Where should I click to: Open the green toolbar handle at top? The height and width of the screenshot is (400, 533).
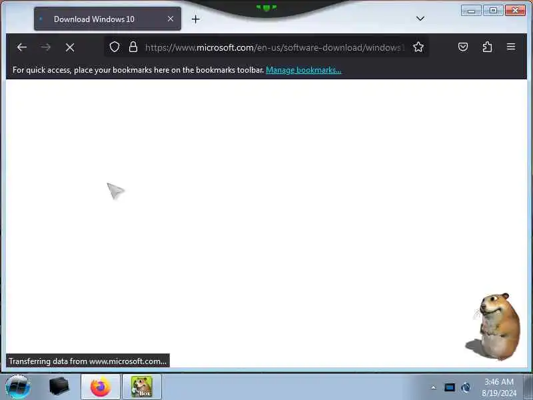pyautogui.click(x=266, y=7)
